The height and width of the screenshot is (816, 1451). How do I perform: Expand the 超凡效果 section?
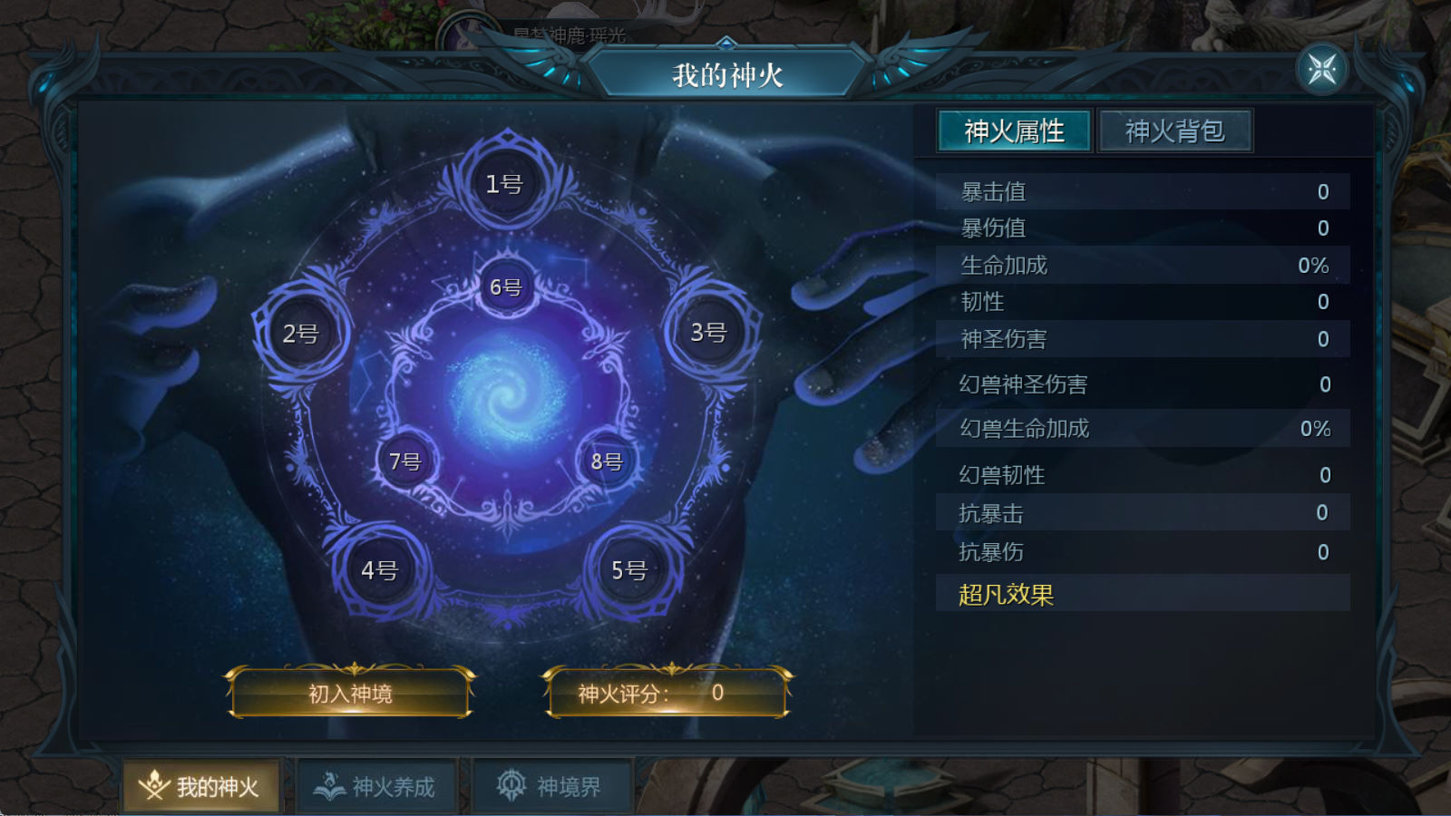coord(1143,594)
